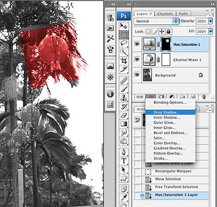Select the Pen tool
The width and height of the screenshot is (217, 207).
pyautogui.click(x=124, y=152)
